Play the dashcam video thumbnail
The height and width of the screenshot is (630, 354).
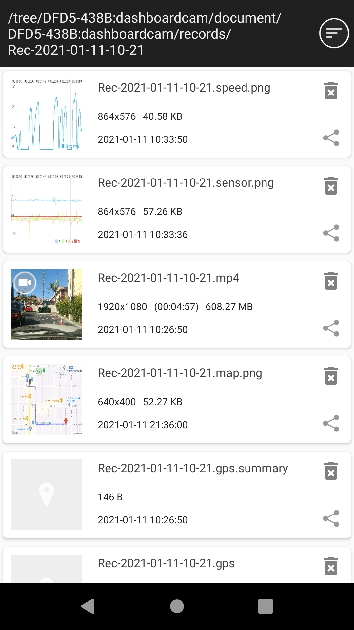click(x=47, y=304)
